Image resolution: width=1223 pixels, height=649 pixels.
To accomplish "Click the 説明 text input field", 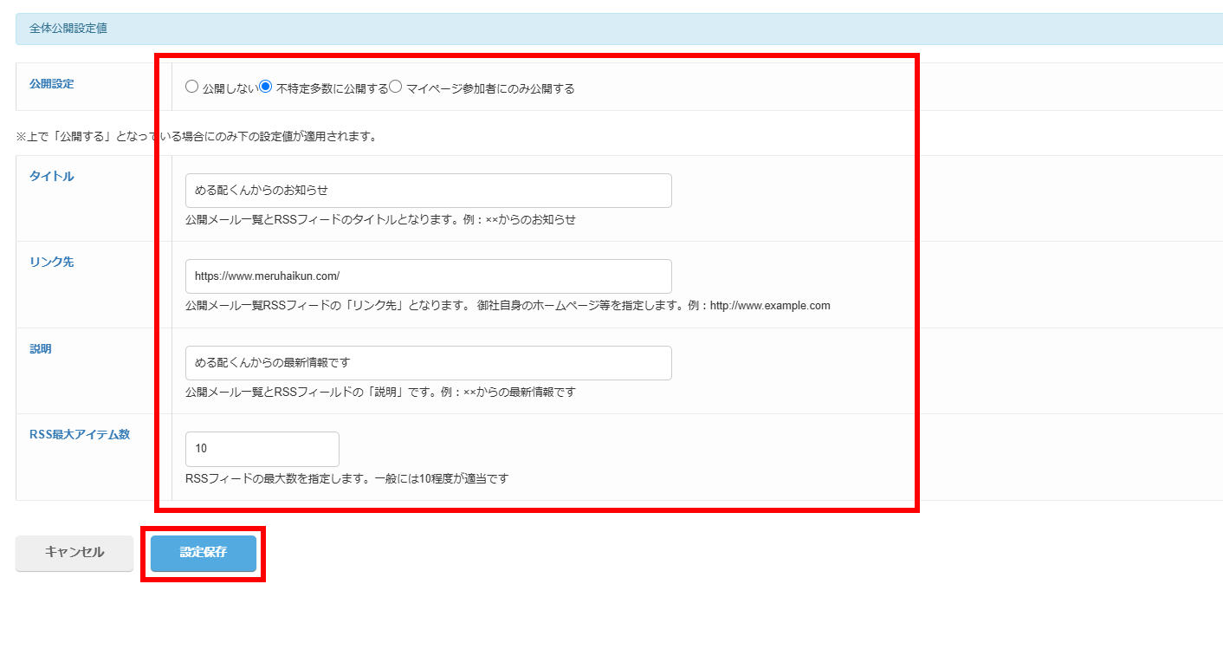I will tap(429, 363).
